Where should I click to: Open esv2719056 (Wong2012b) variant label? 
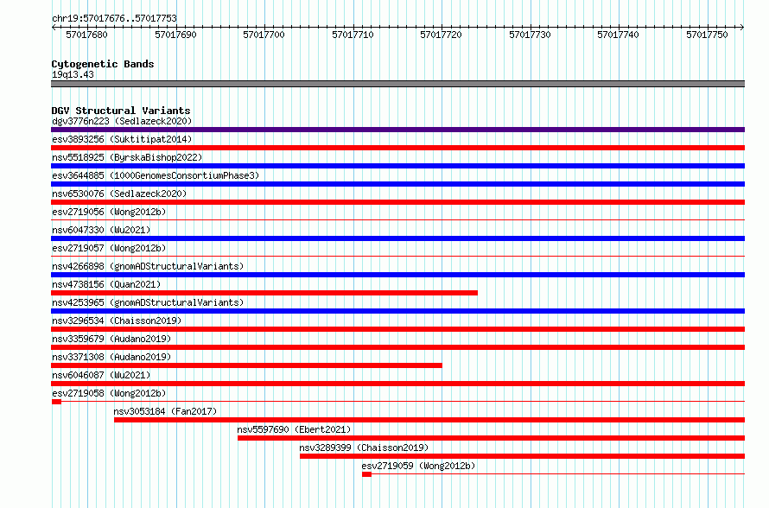[x=109, y=212]
